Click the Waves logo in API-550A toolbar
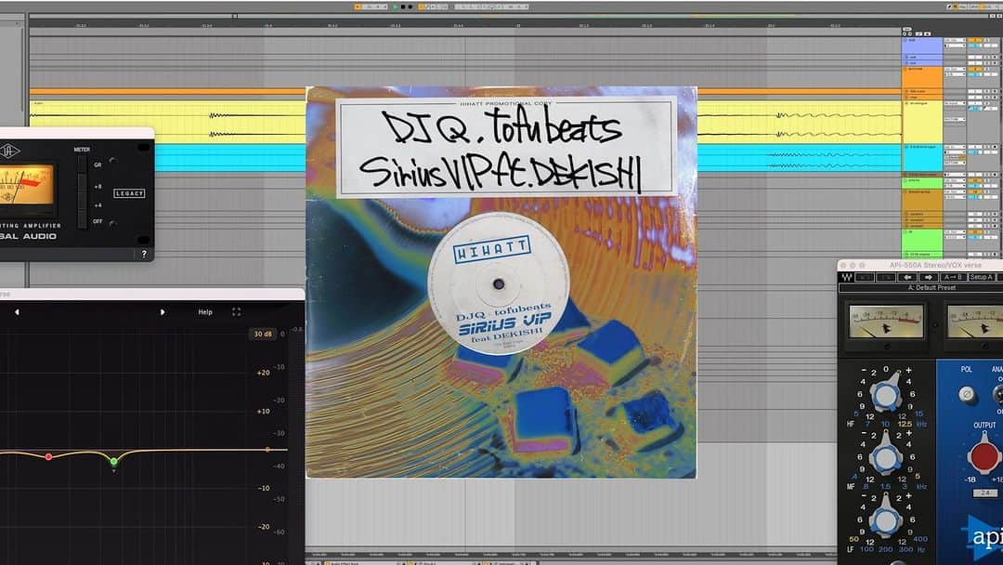 846,277
